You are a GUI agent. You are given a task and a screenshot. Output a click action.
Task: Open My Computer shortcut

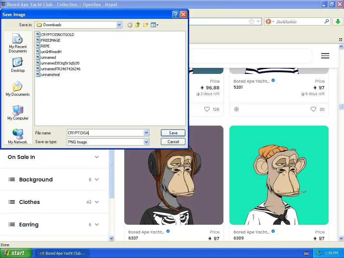(18, 113)
